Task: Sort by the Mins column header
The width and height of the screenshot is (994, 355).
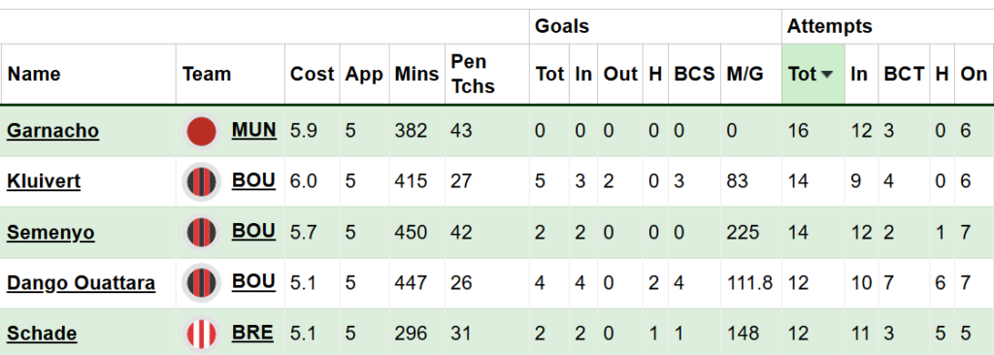Action: [416, 74]
